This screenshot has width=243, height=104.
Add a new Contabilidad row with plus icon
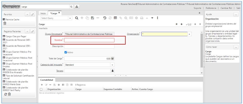(42, 85)
